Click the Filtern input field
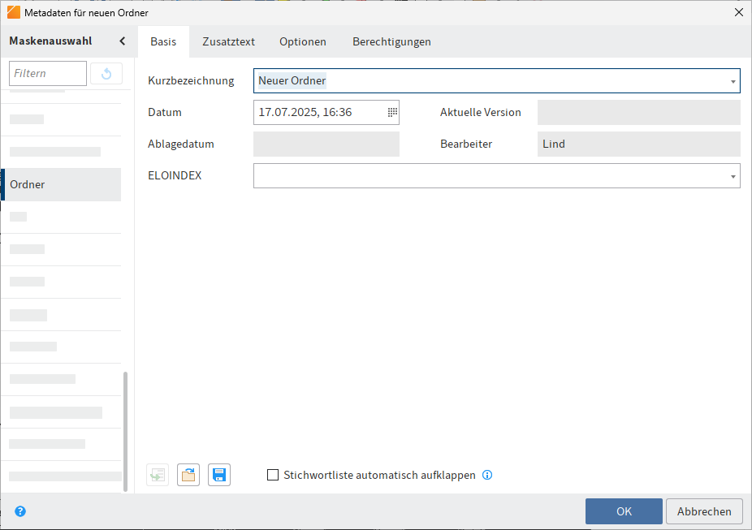 (x=47, y=73)
